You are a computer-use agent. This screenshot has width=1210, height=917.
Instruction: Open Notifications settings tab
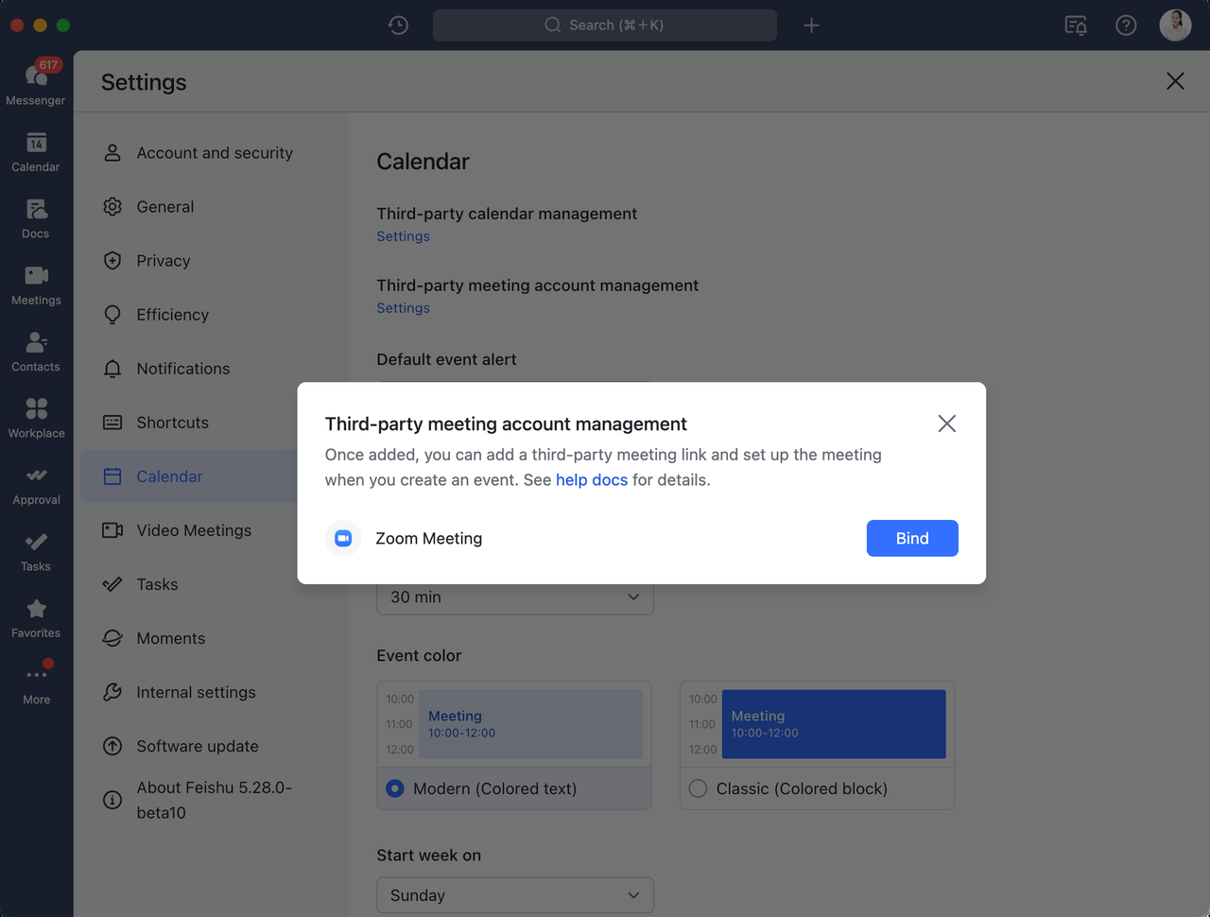pyautogui.click(x=182, y=369)
